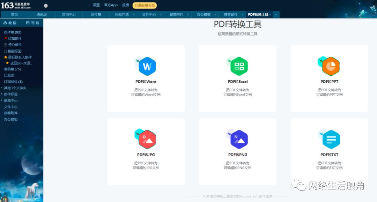Switch to the 首页 tab

pos(14,15)
